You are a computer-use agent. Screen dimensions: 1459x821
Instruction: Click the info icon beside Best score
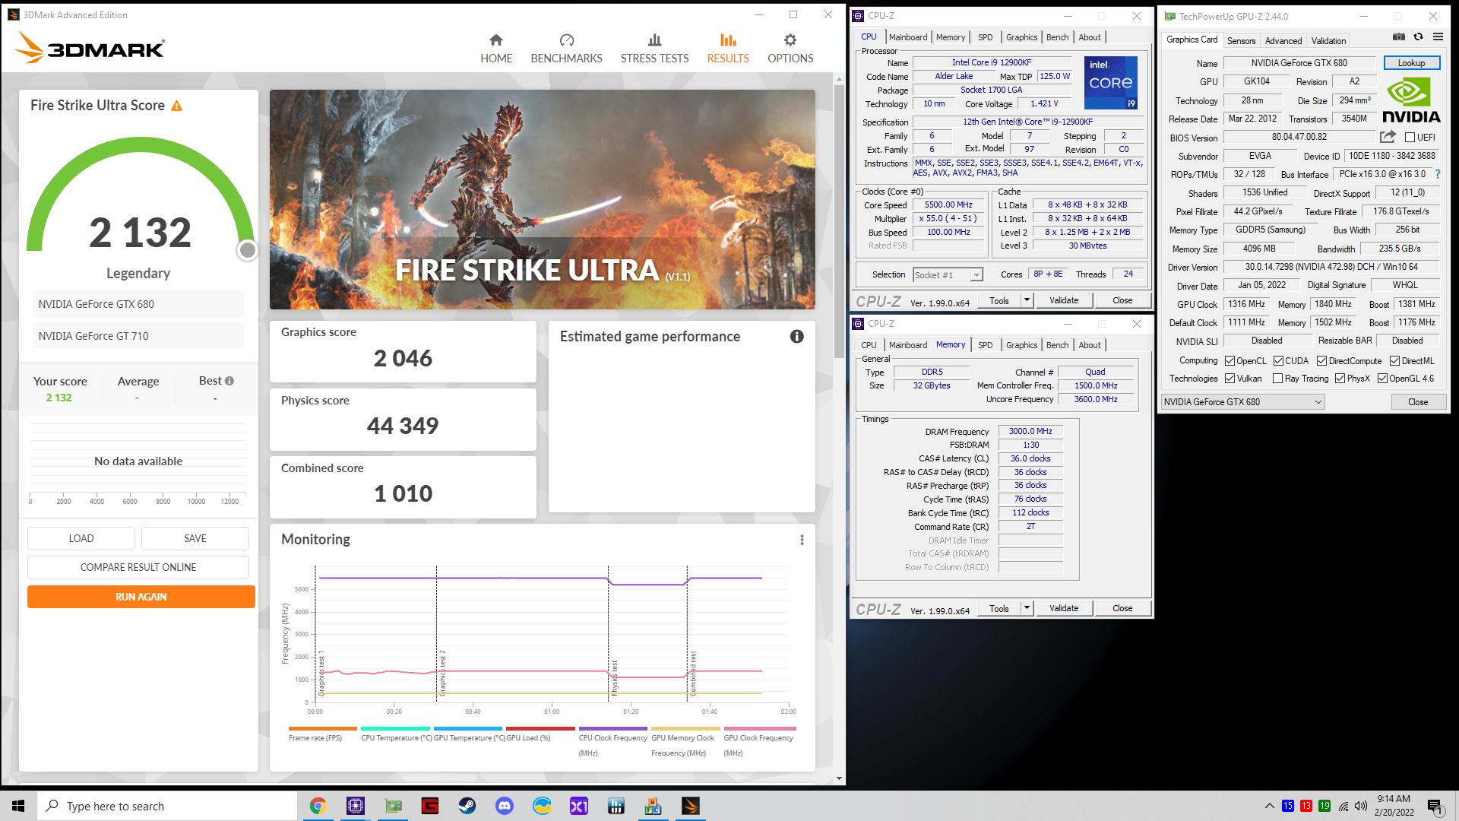pyautogui.click(x=229, y=381)
